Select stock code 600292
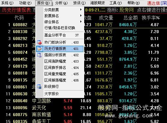This screenshot has width=167, height=123. (x=20, y=38)
